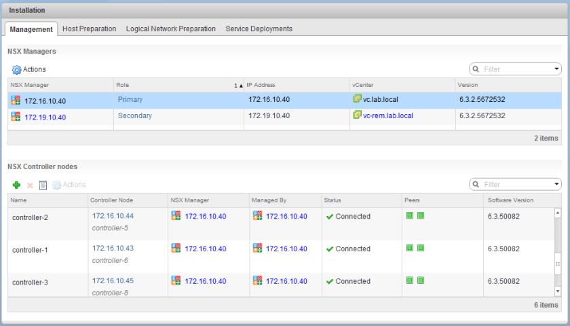Open the vc-rem.lab.local vCenter link
Viewport: 570px width, 326px height.
(x=387, y=115)
